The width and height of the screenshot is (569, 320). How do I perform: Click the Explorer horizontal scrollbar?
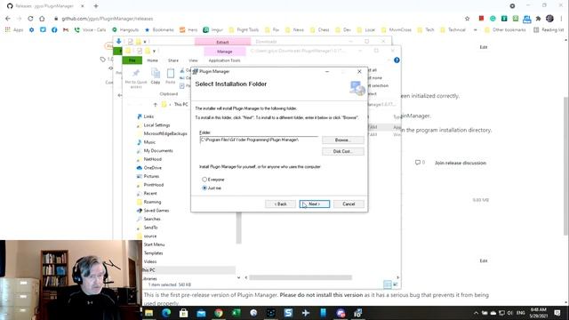point(301,277)
